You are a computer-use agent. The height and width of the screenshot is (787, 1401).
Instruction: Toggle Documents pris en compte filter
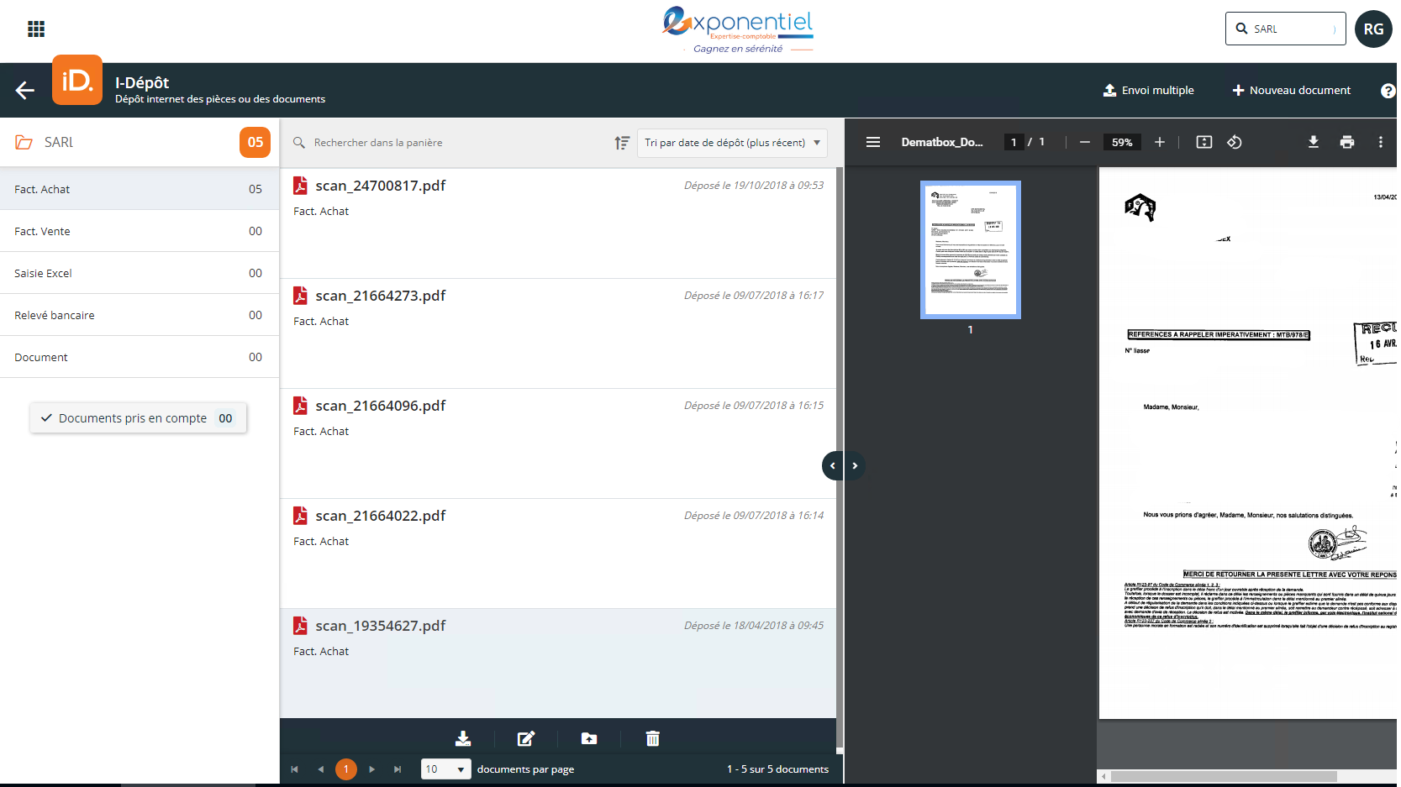[x=139, y=418]
